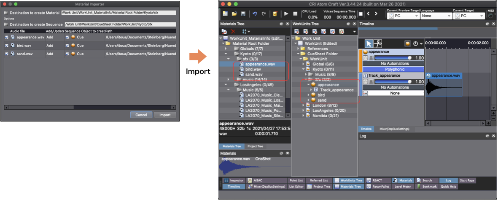Select the arrow pointer tool in Timeline

tap(369, 43)
